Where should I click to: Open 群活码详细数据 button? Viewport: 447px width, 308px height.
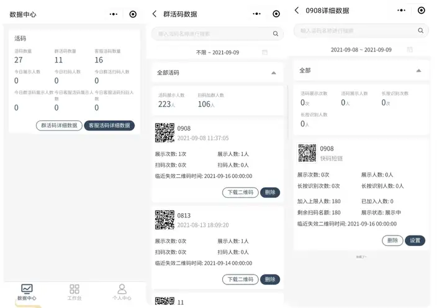[59, 126]
